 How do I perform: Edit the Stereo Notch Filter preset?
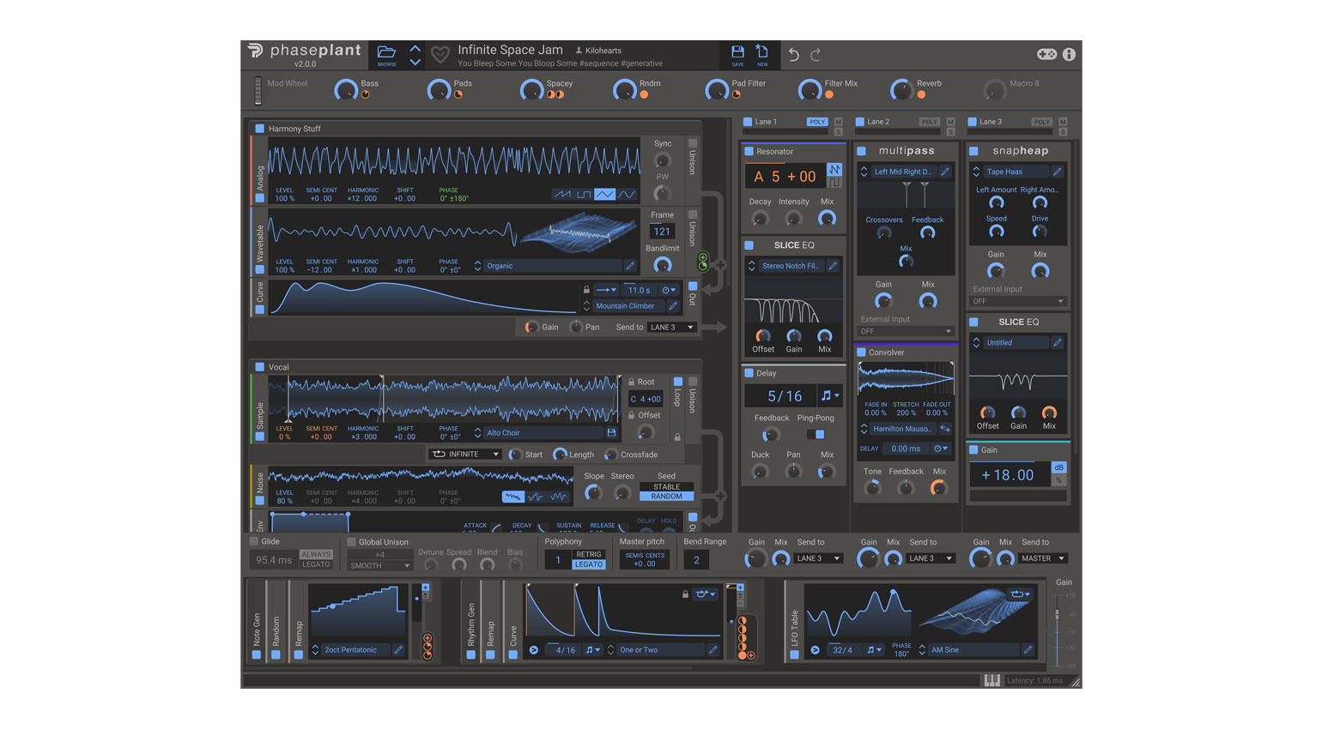coord(833,266)
